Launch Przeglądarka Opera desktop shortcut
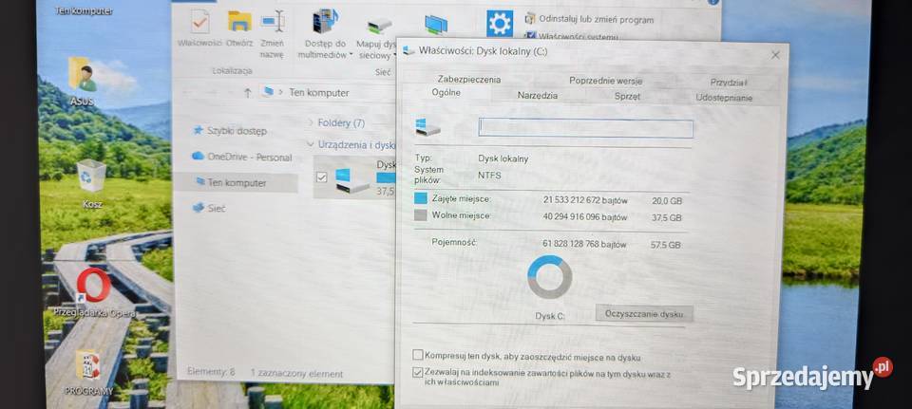The height and width of the screenshot is (409, 912). click(x=94, y=285)
